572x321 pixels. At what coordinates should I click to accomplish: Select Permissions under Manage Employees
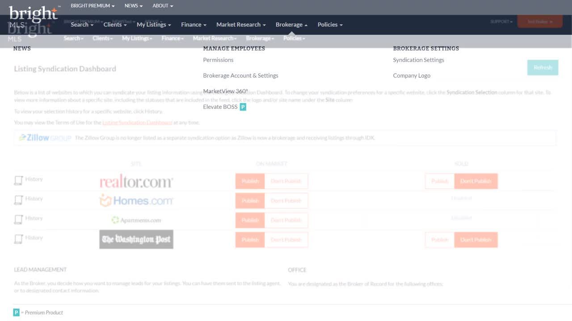(218, 60)
